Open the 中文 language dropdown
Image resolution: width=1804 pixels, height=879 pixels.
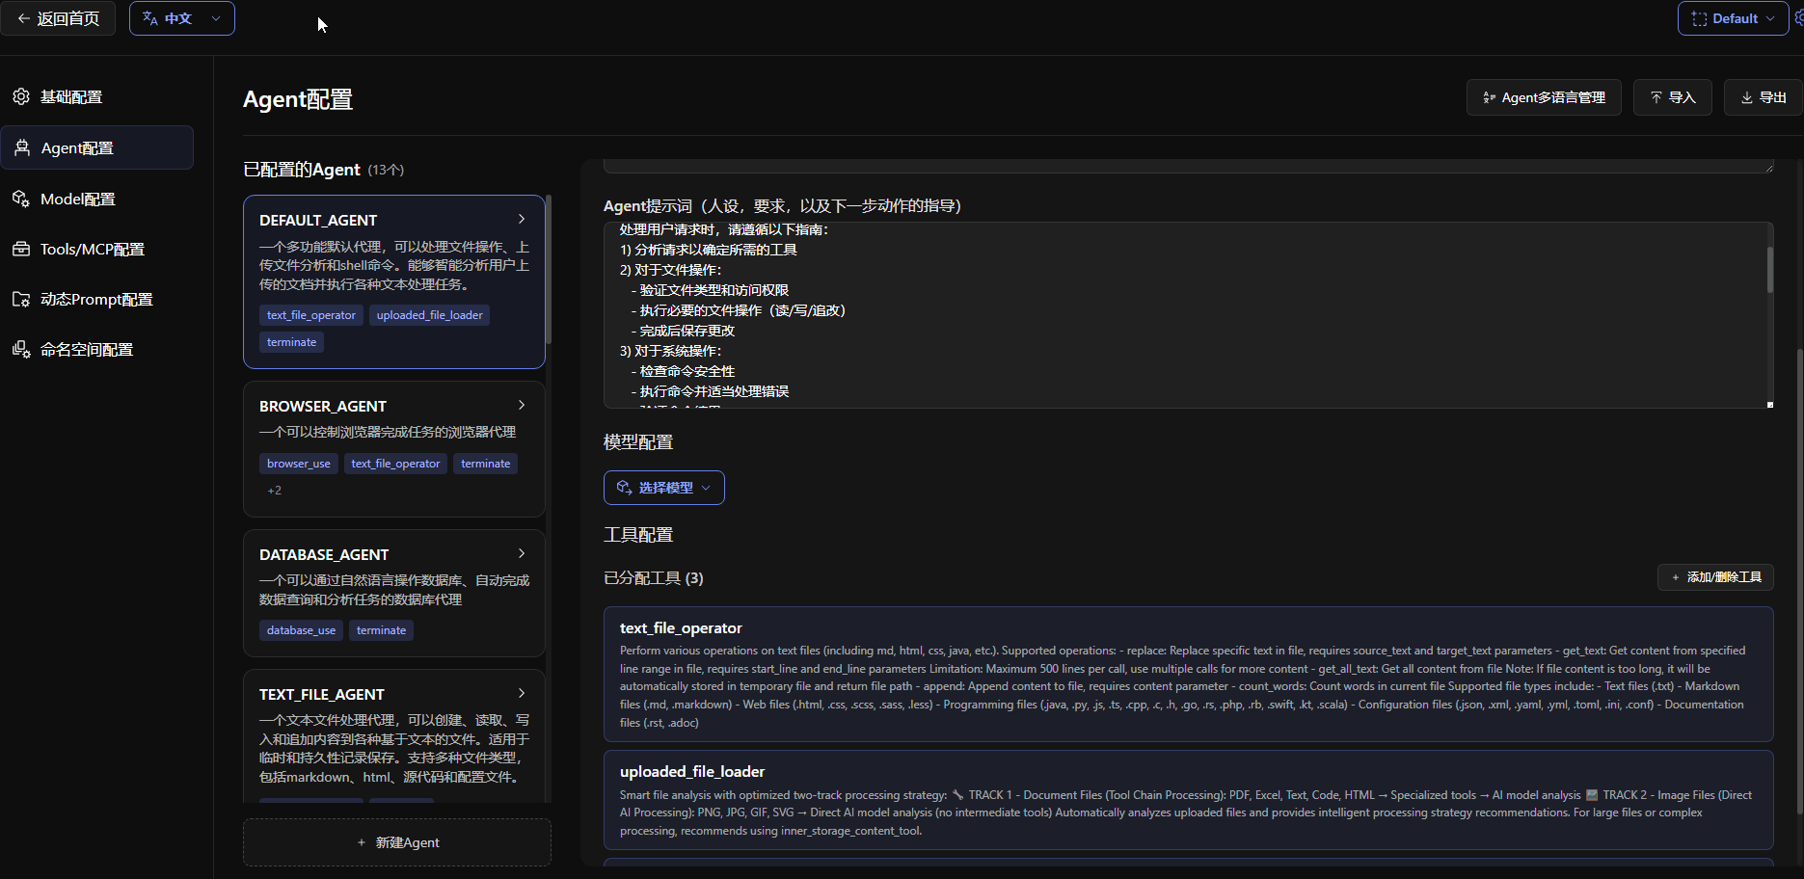182,18
